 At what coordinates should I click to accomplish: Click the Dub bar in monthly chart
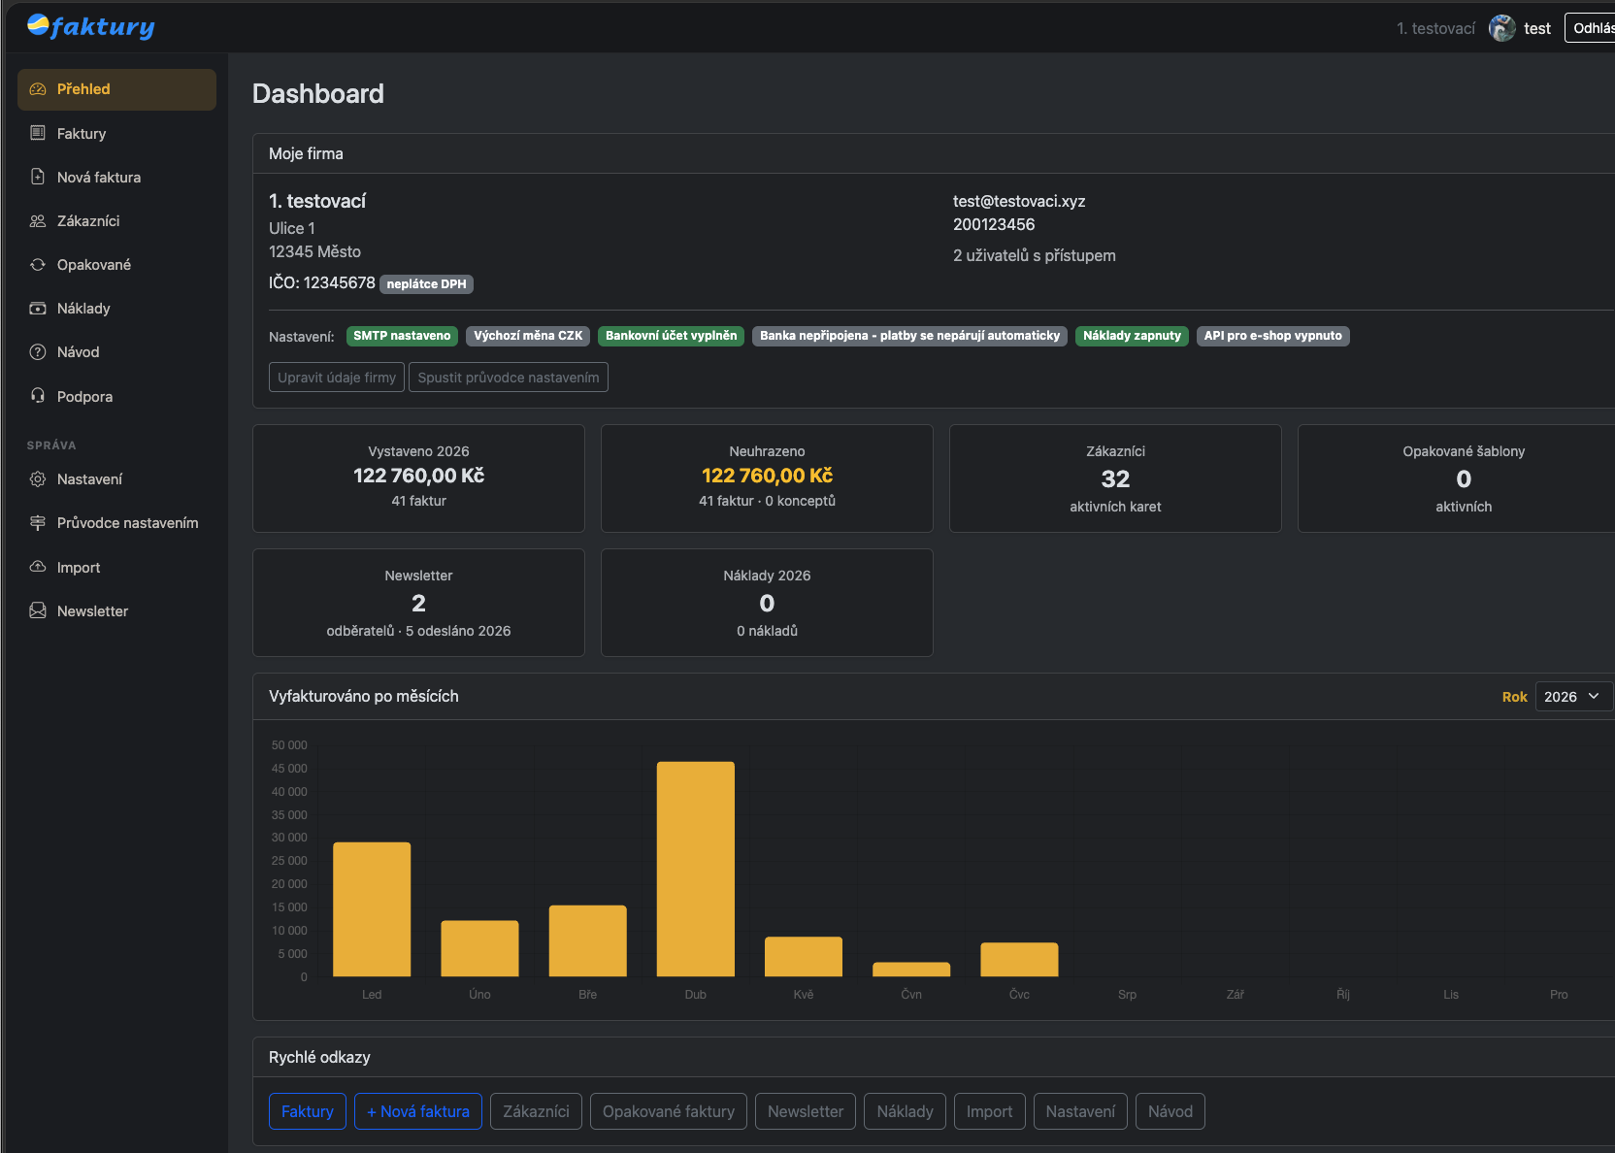696,869
